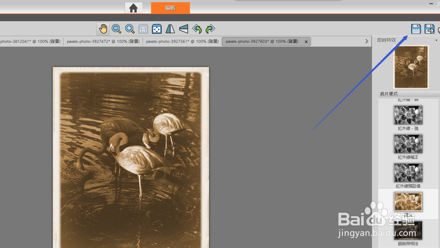
Task: Apply the 銀版照相法 effect
Action: [408, 233]
